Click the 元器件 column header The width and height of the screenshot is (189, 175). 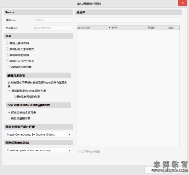[x=157, y=28]
